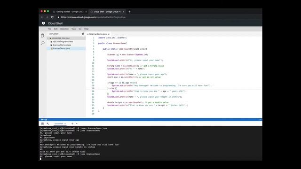
Task: Open the Search magnifier in sidebar
Action: coord(43,43)
